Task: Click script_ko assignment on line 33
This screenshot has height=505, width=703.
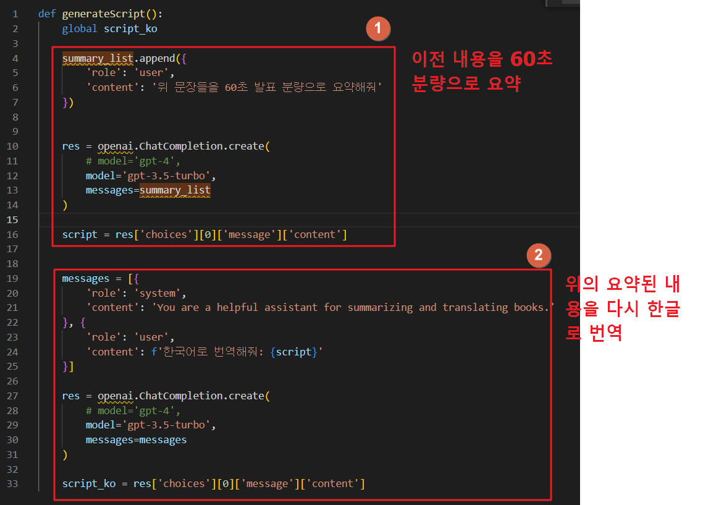Action: [x=89, y=484]
